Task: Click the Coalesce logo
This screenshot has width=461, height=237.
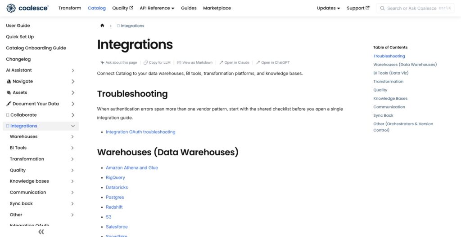Action: (27, 8)
